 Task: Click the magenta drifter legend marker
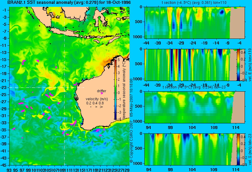pos(102,93)
